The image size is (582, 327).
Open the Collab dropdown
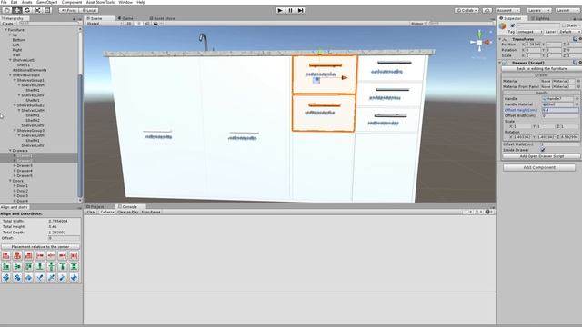click(x=467, y=10)
